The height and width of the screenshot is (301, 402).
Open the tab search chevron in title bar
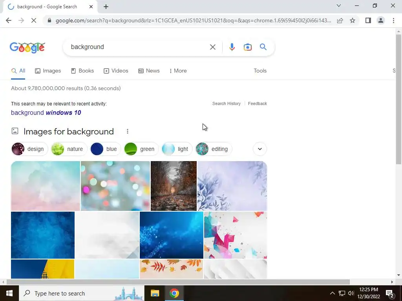(339, 5)
